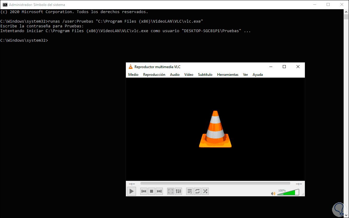Close the Símbolo del sistema window
Viewport: 349px width, 218px height.
click(x=342, y=5)
